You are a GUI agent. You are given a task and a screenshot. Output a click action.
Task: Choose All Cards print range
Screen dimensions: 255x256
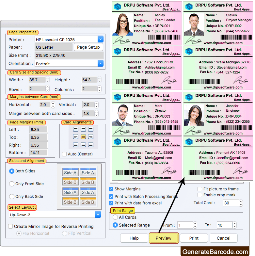click(115, 217)
